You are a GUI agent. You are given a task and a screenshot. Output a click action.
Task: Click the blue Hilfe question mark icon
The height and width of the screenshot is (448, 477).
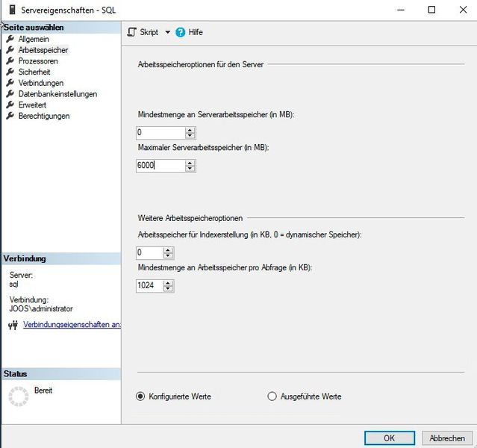[x=180, y=32]
